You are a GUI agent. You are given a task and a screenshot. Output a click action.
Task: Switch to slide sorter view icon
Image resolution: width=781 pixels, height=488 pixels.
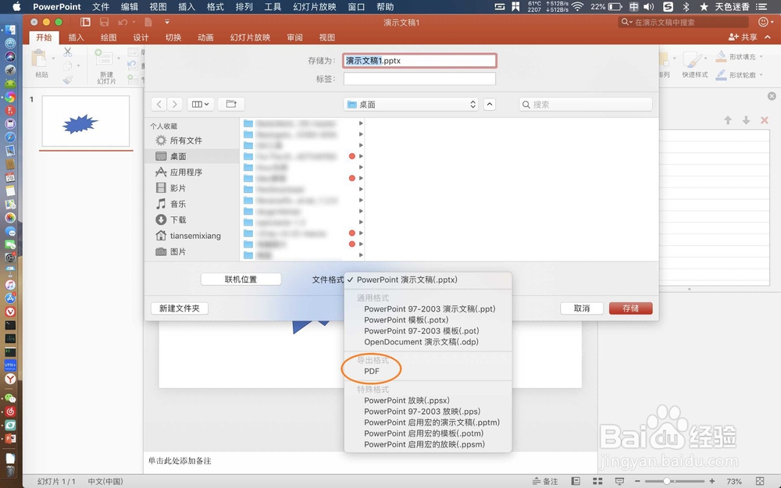597,481
